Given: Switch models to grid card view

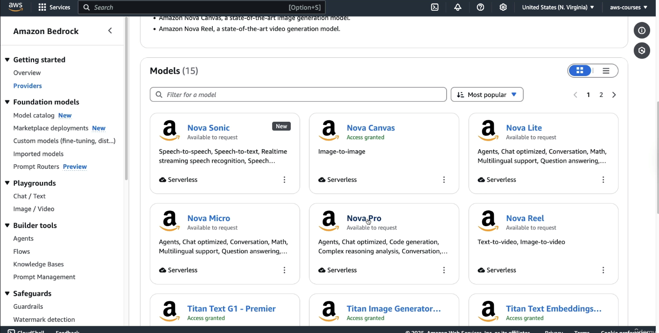Looking at the screenshot, I should coord(580,70).
